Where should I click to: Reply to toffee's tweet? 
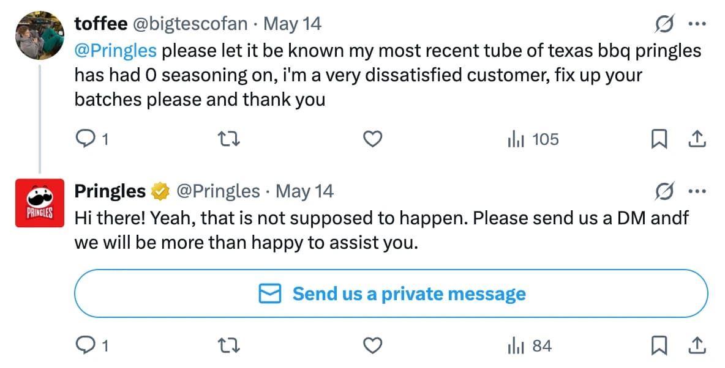[83, 140]
